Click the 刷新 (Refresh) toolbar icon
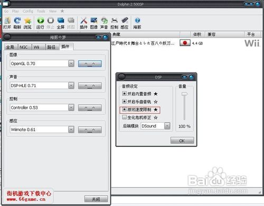Screen dimensions: 264x206 pos(17,21)
